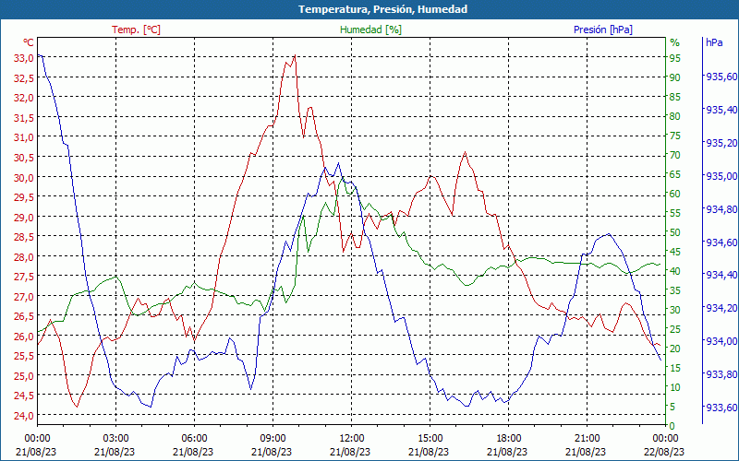This screenshot has width=739, height=461.
Task: Click the '12:00' time axis label
Action: [x=352, y=440]
